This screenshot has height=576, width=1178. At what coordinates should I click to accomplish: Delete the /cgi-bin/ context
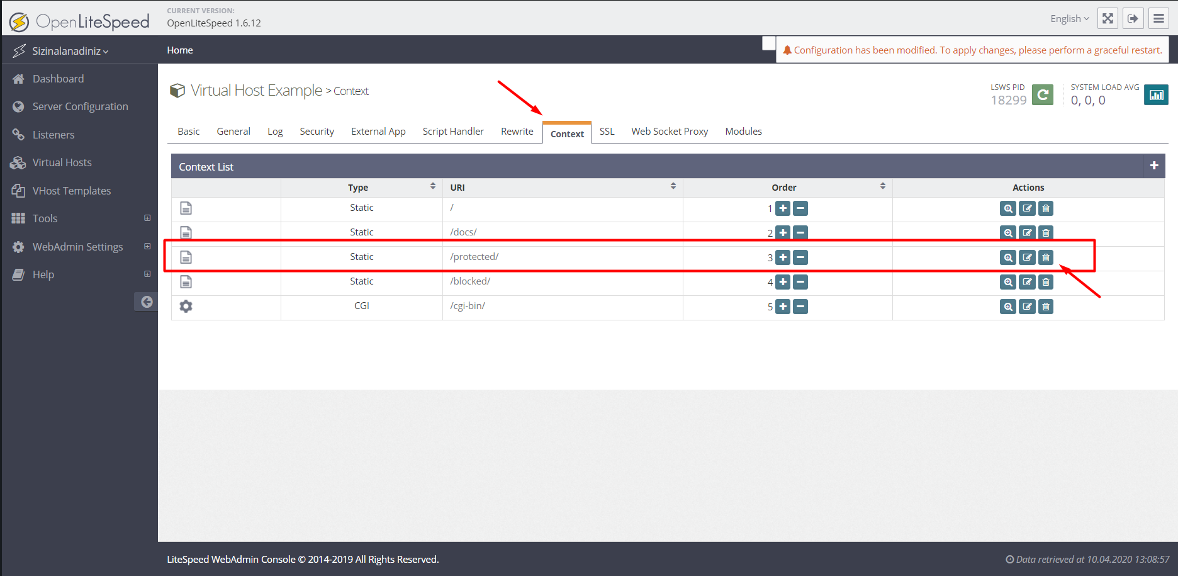pyautogui.click(x=1046, y=307)
